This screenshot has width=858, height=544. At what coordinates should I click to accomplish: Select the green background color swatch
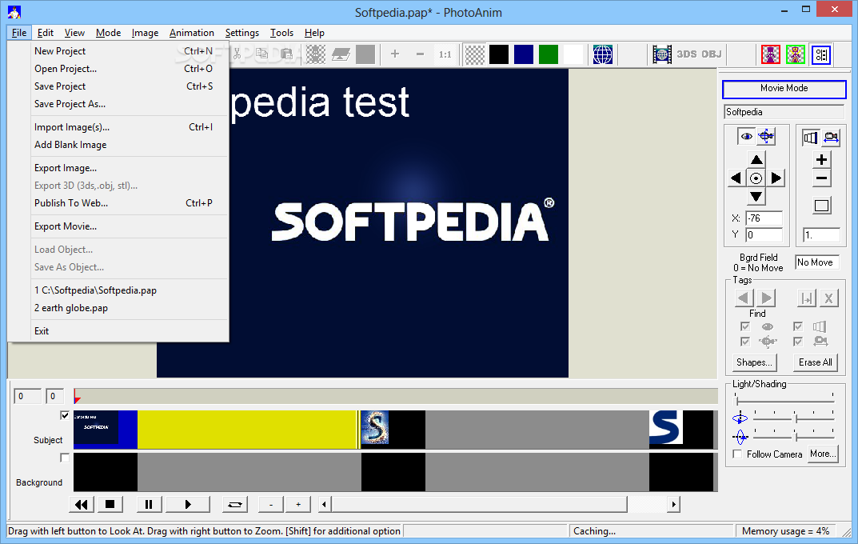tap(549, 54)
